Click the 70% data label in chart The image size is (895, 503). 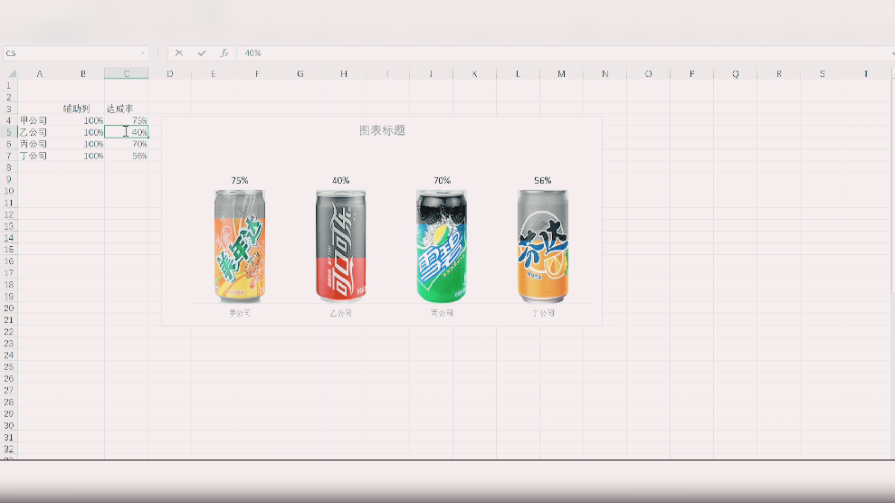tap(442, 180)
